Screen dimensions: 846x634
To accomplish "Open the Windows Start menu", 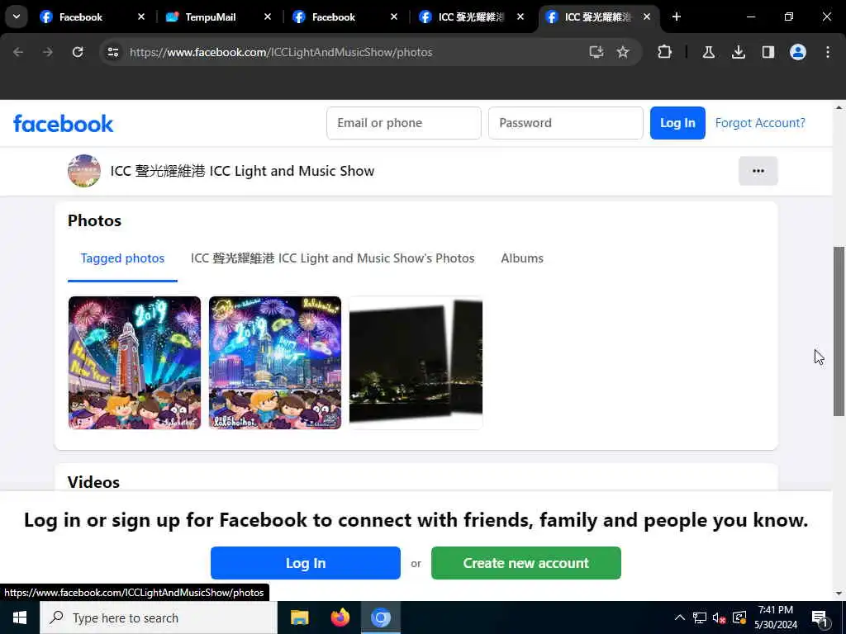I will [20, 617].
